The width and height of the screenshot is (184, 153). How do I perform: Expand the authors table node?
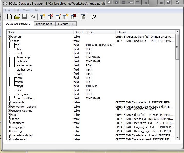10,37
